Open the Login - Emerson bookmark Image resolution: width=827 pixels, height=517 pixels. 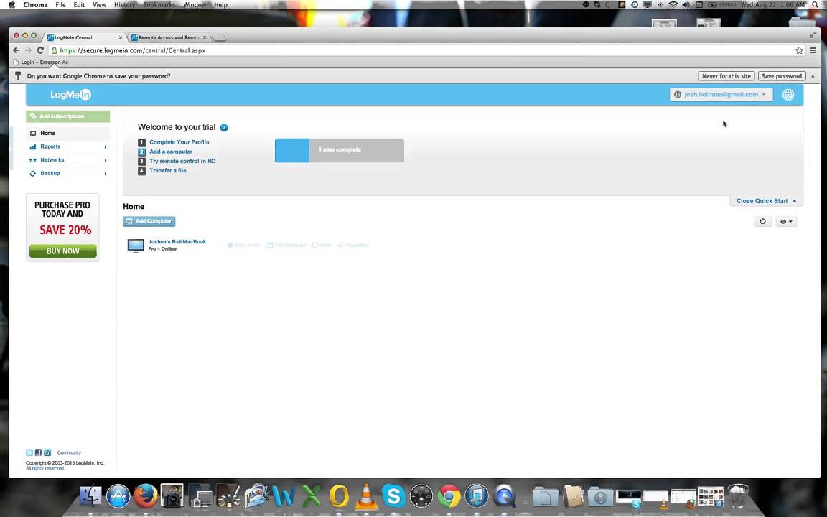click(x=41, y=62)
